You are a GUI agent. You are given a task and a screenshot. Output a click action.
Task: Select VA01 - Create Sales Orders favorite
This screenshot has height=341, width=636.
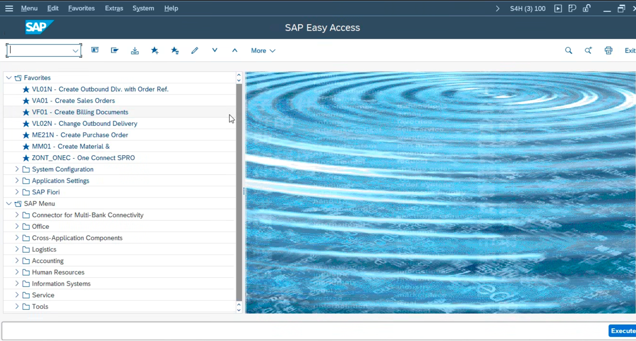tap(73, 101)
